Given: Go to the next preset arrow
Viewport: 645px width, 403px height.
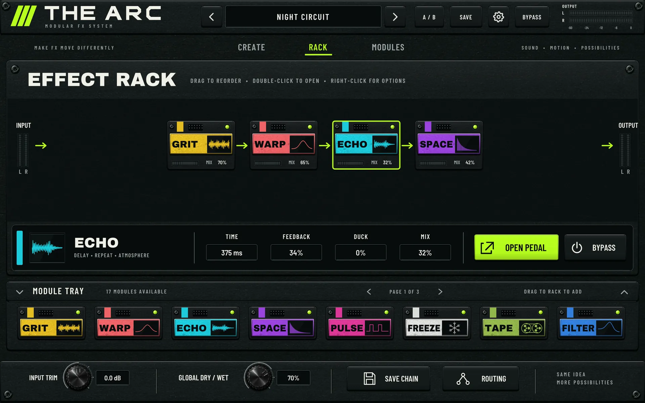Looking at the screenshot, I should coord(395,17).
